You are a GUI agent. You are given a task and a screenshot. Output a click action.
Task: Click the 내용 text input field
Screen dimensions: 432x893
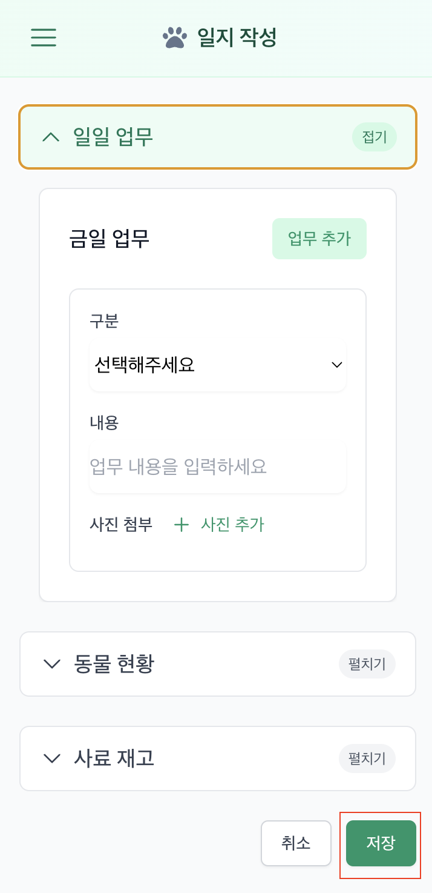point(217,466)
